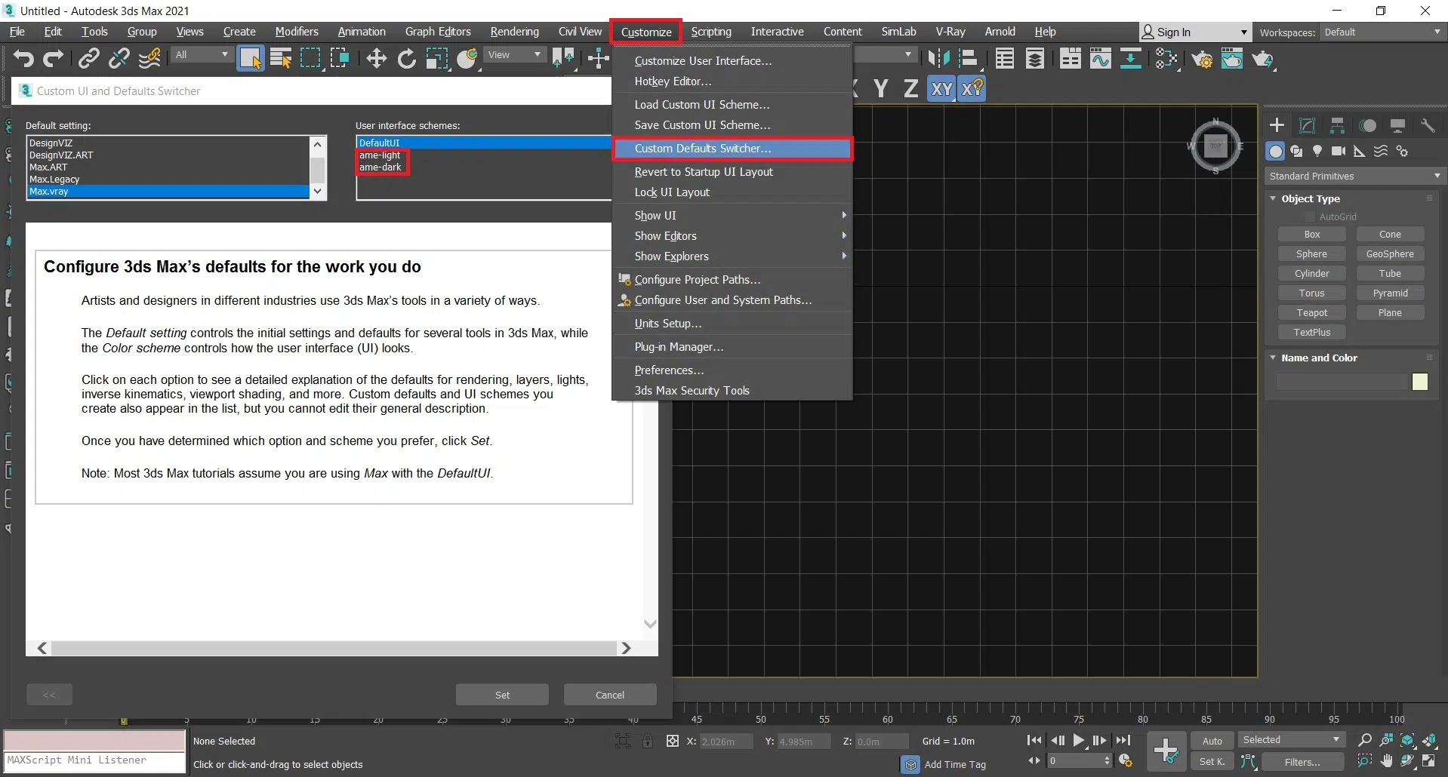Open the Curve Editor icon
1448x777 pixels.
(x=1100, y=59)
